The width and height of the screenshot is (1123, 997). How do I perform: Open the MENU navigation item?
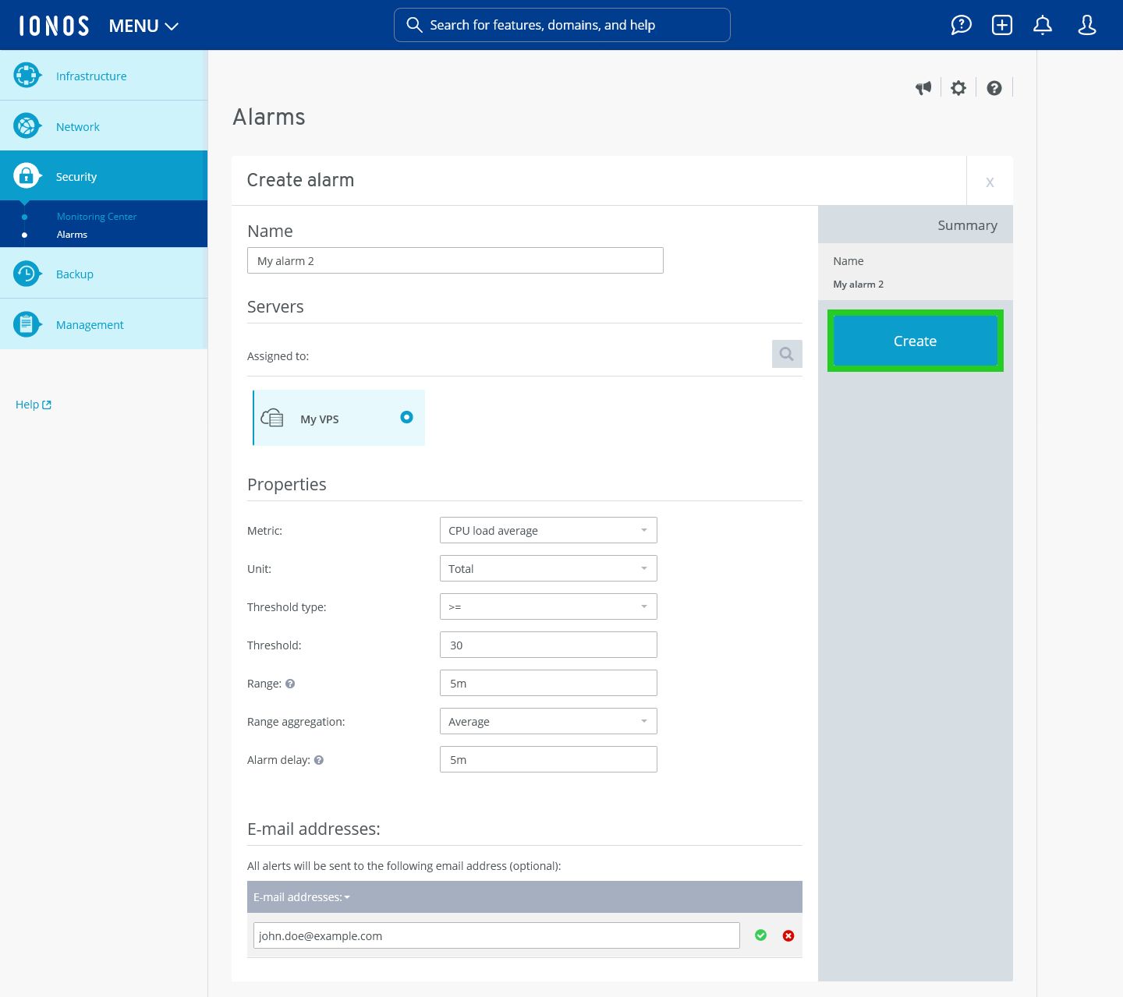pyautogui.click(x=143, y=25)
